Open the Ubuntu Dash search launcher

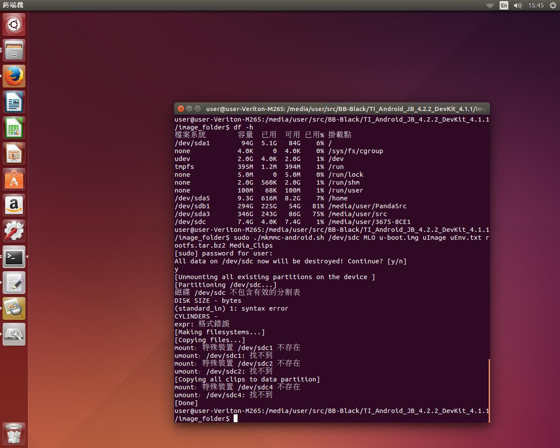click(14, 24)
